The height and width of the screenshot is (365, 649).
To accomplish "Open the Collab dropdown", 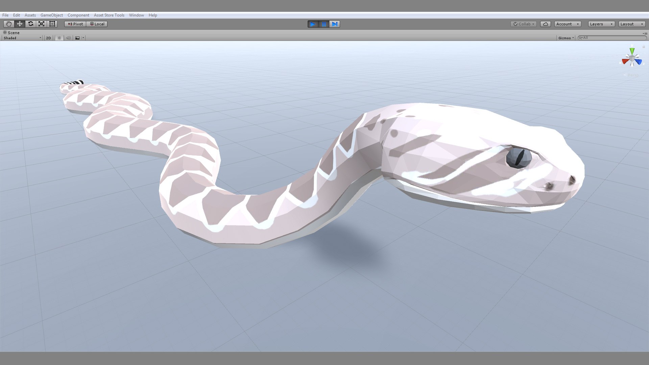I will [x=524, y=24].
